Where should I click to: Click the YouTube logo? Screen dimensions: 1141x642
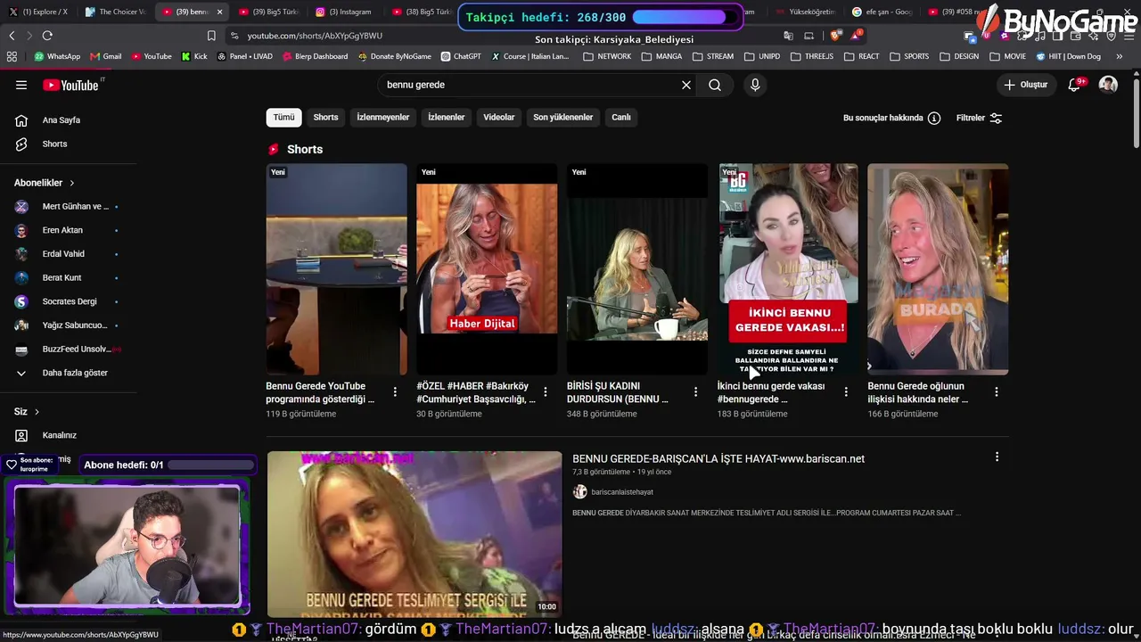(x=71, y=85)
